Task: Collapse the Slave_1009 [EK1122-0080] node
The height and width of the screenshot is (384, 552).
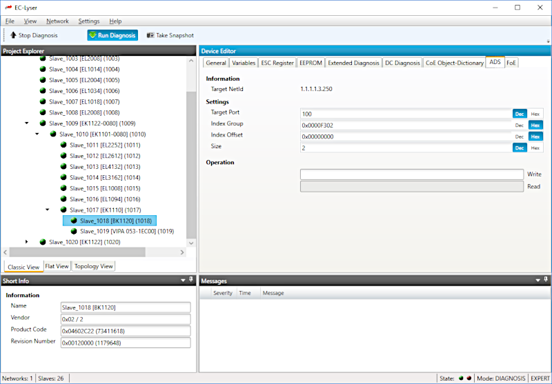Action: point(26,123)
